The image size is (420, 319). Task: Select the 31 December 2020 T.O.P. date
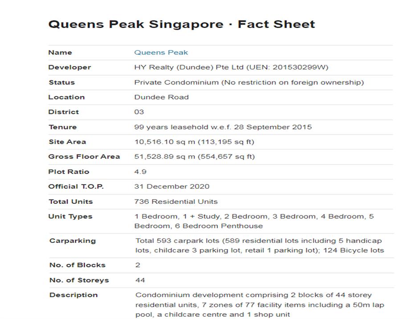click(x=171, y=186)
